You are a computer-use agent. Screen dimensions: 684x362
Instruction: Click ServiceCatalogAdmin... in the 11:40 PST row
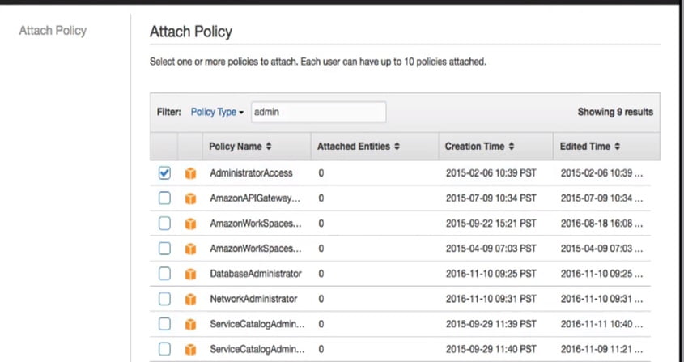[x=257, y=349]
